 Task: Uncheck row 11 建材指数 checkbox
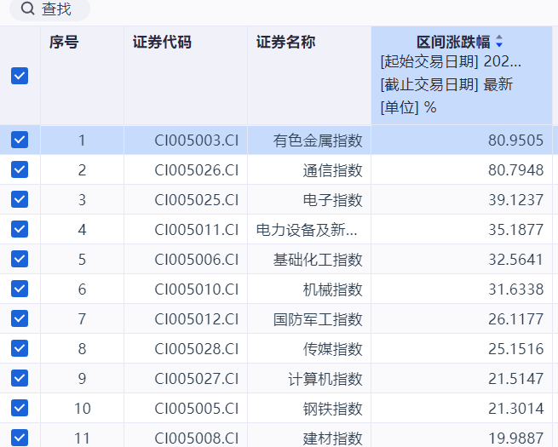point(20,438)
